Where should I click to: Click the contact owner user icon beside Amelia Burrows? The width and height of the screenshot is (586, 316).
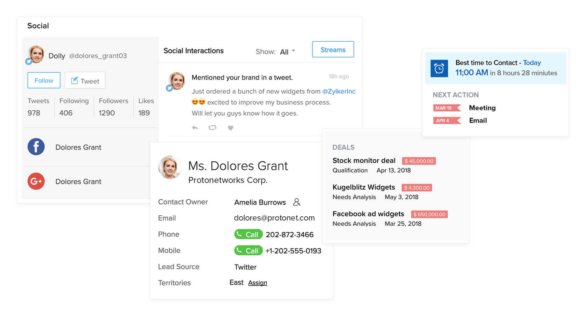tap(296, 202)
